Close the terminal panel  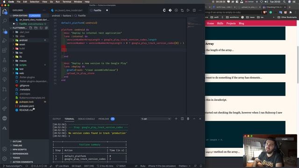(x=200, y=119)
